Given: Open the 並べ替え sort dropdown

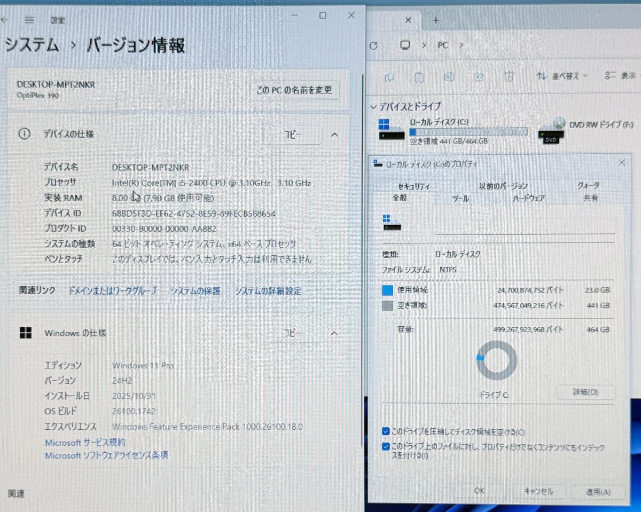Looking at the screenshot, I should click(567, 76).
